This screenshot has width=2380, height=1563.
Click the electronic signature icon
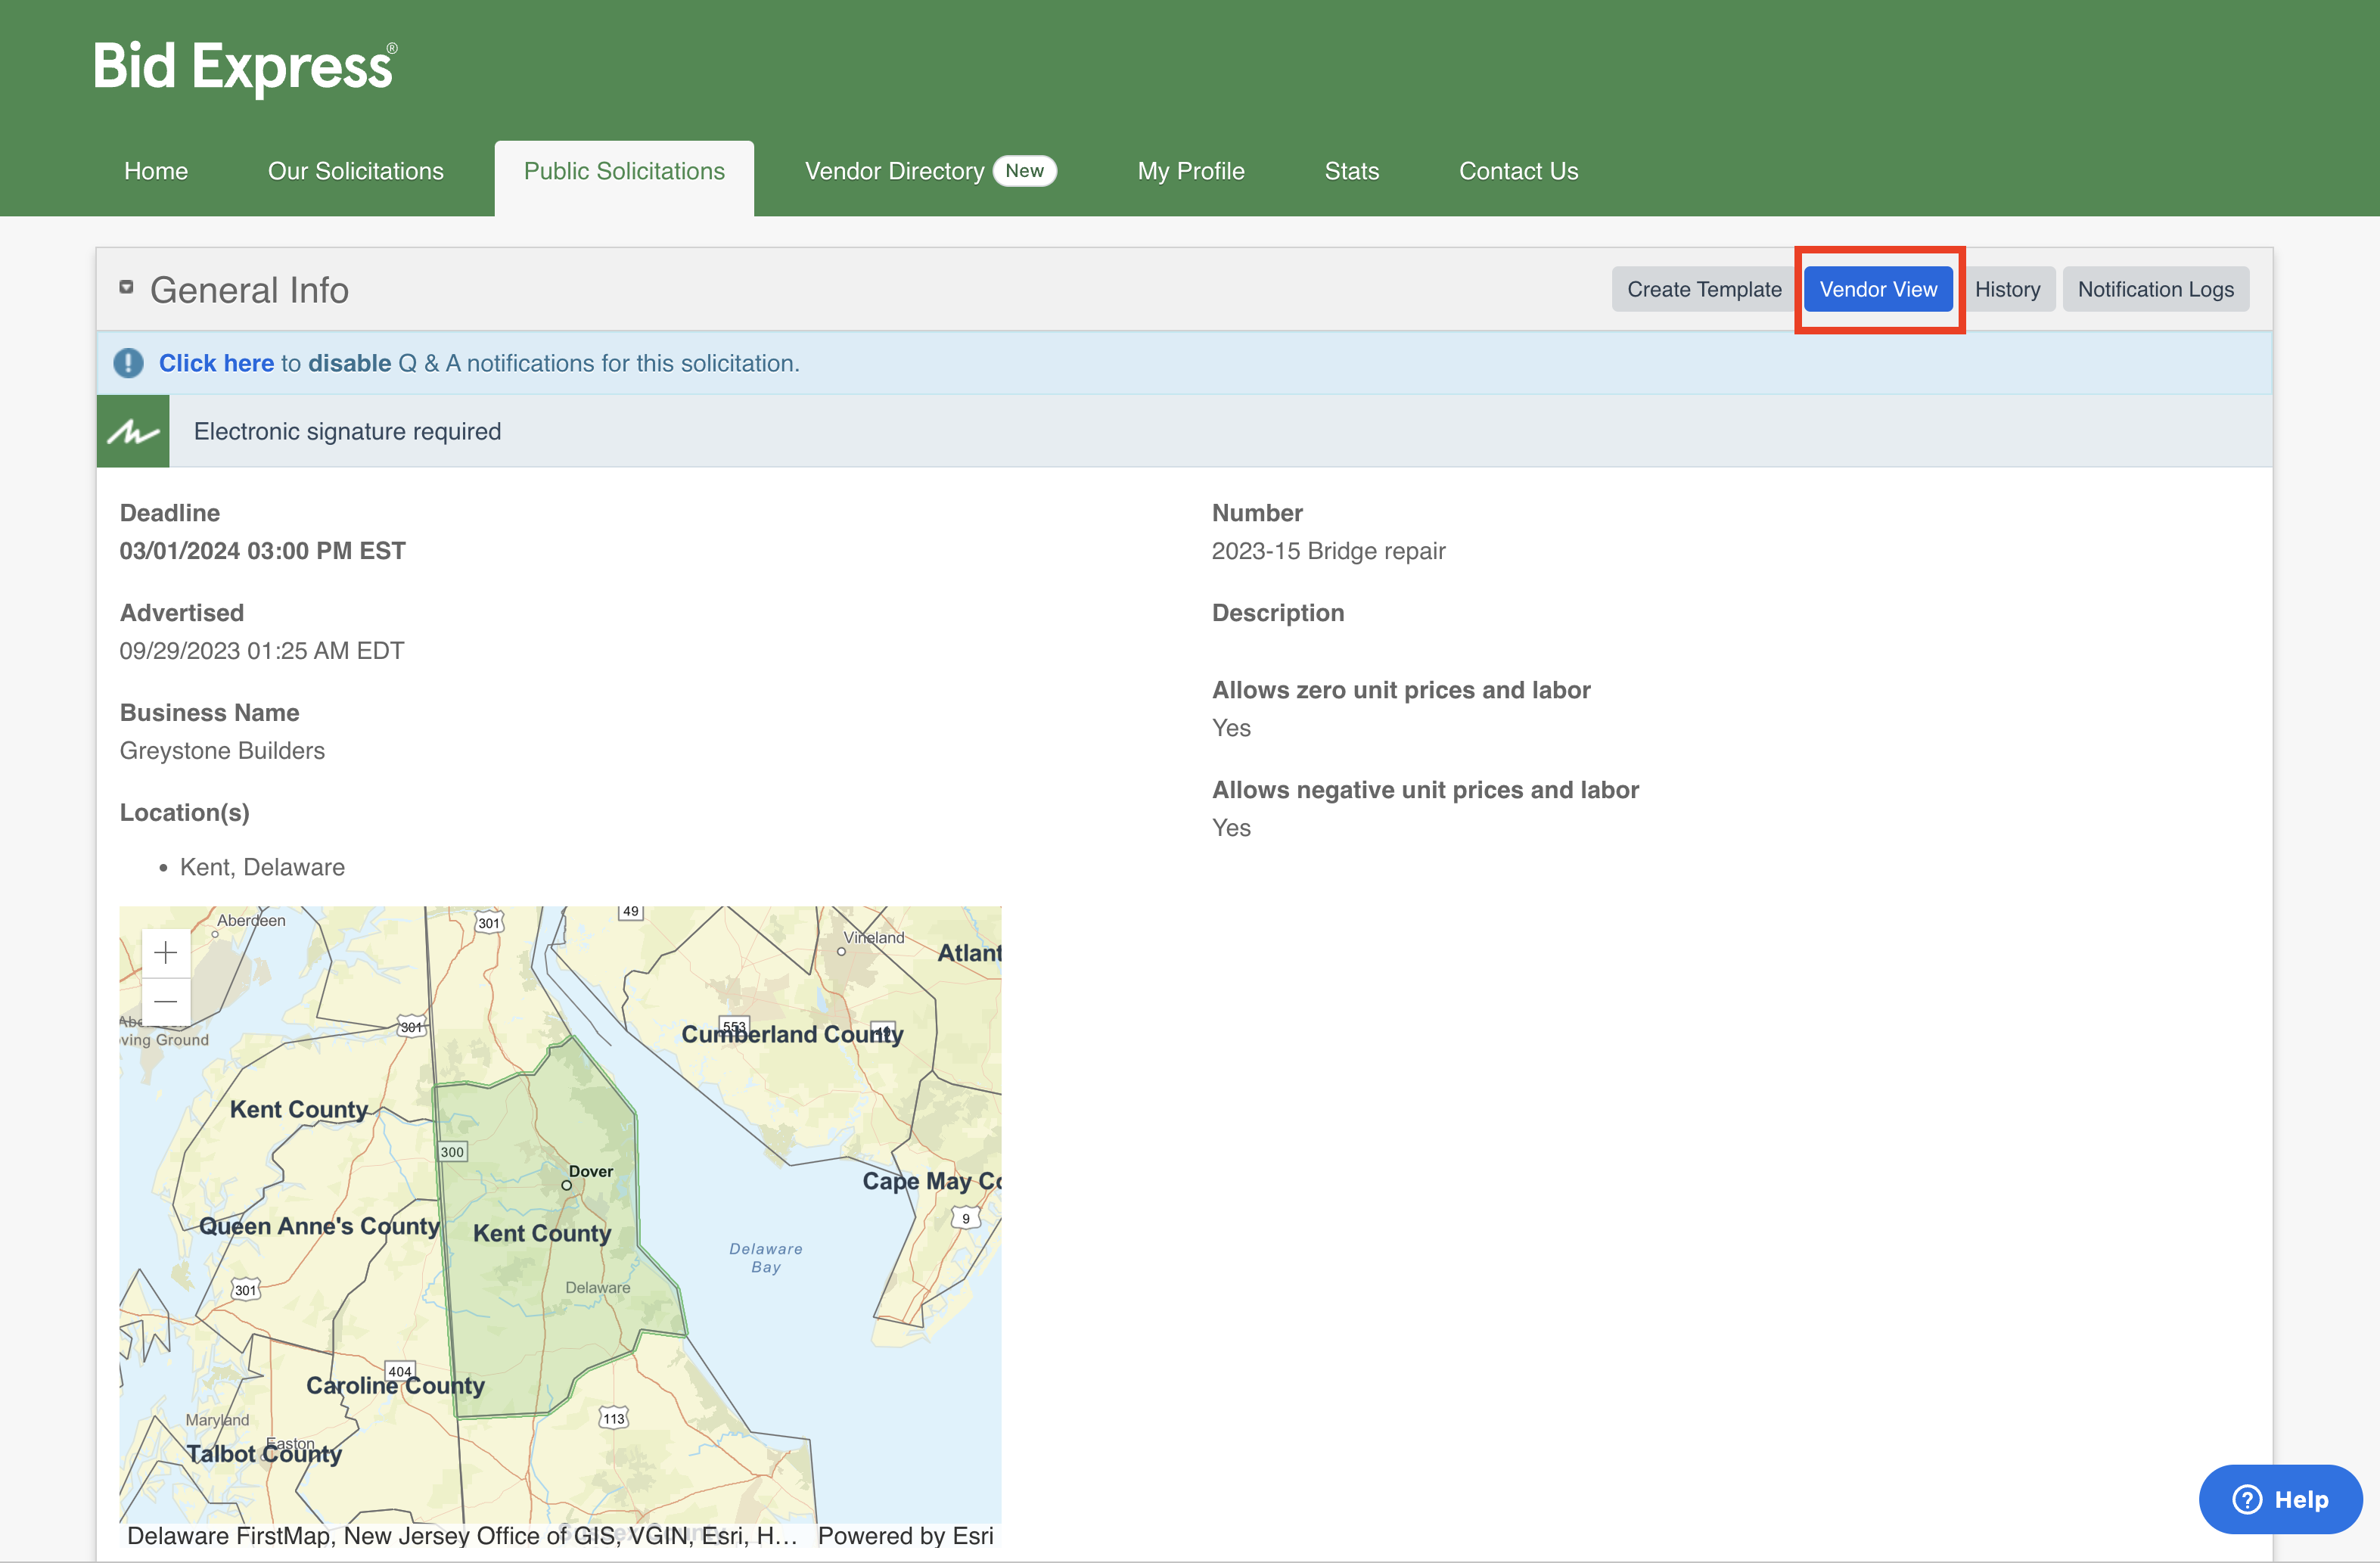[x=133, y=430]
